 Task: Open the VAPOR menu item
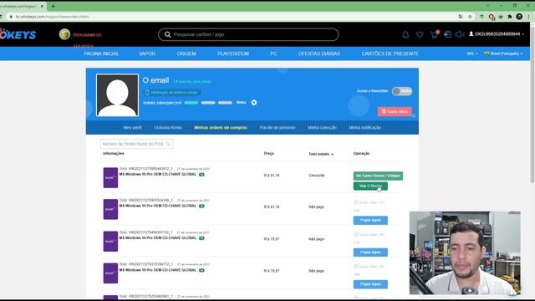(147, 54)
